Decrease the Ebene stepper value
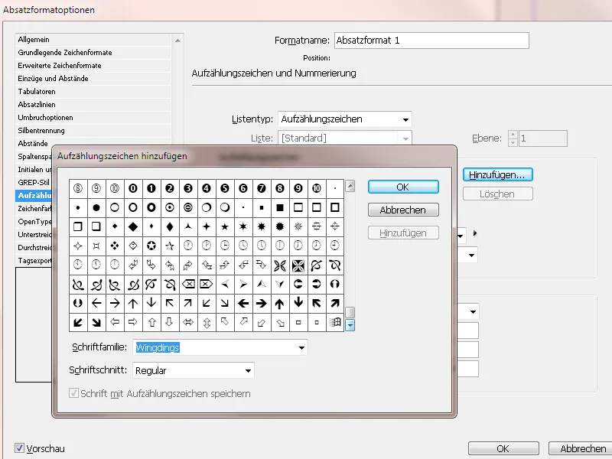Screen dimensions: 612x459 (513, 142)
